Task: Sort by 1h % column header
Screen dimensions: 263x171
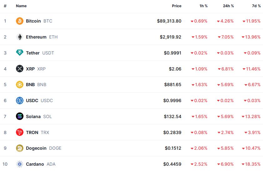Action: pos(203,6)
